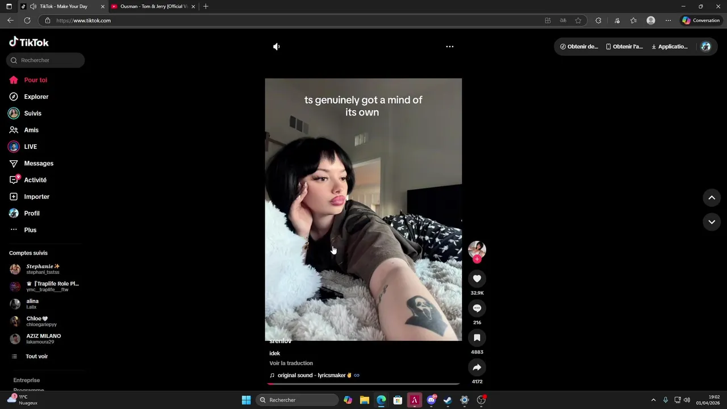Open the favorites list icon
Viewport: 727px width, 409px height.
click(x=633, y=20)
